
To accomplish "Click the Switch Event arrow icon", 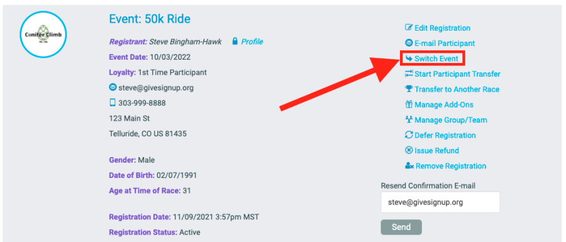I will (x=409, y=58).
